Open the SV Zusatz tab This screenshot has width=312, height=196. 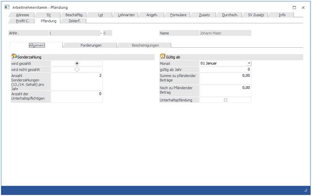pos(256,15)
